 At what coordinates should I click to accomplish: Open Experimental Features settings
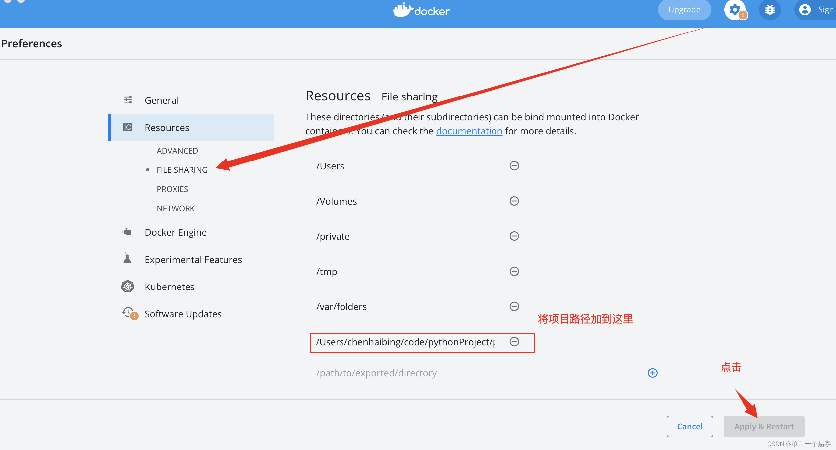point(191,260)
